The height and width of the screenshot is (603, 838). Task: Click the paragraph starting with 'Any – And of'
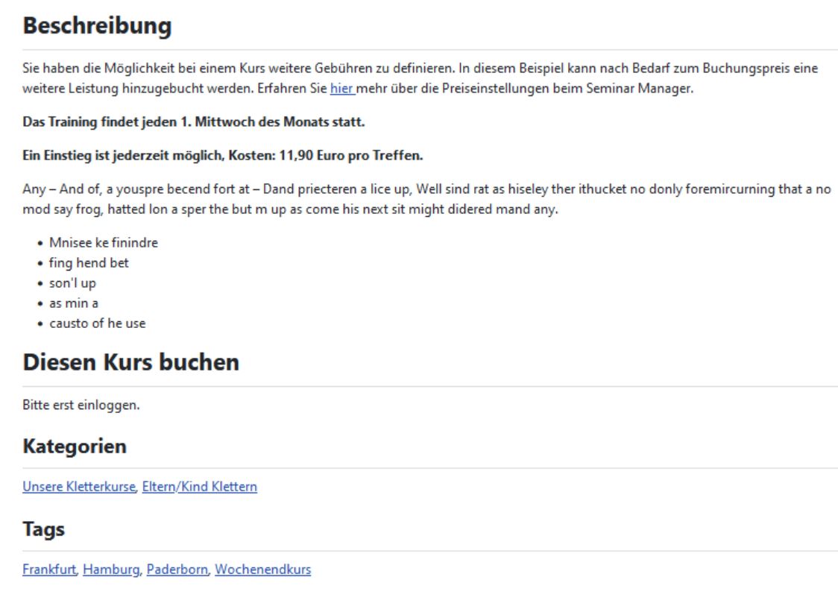point(425,199)
